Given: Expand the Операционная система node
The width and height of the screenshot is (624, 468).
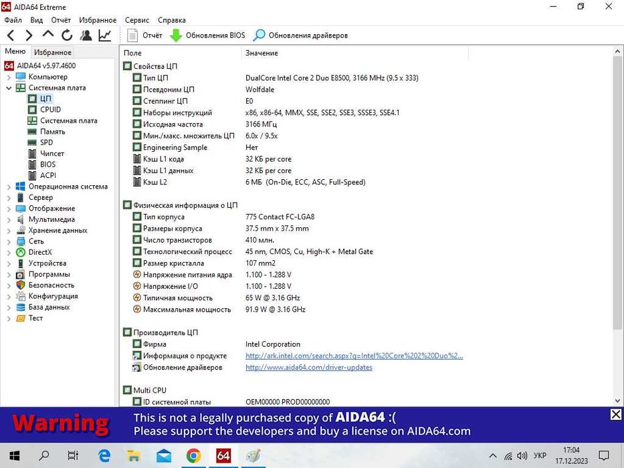Looking at the screenshot, I should (9, 187).
